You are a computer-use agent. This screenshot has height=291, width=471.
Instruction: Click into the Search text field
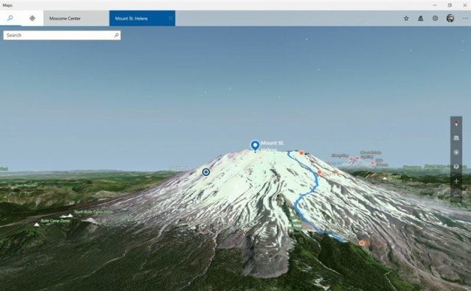tap(59, 35)
